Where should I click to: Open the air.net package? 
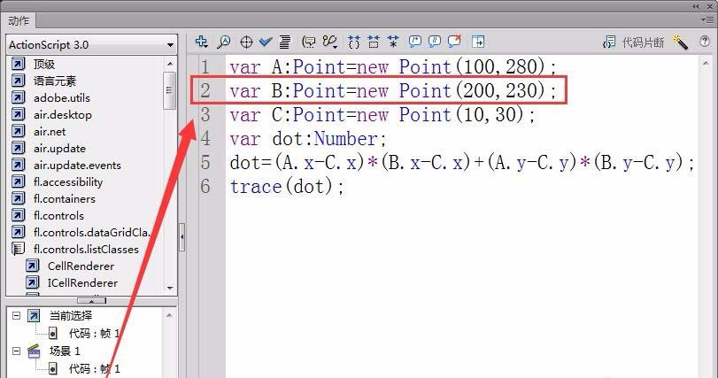(x=50, y=132)
